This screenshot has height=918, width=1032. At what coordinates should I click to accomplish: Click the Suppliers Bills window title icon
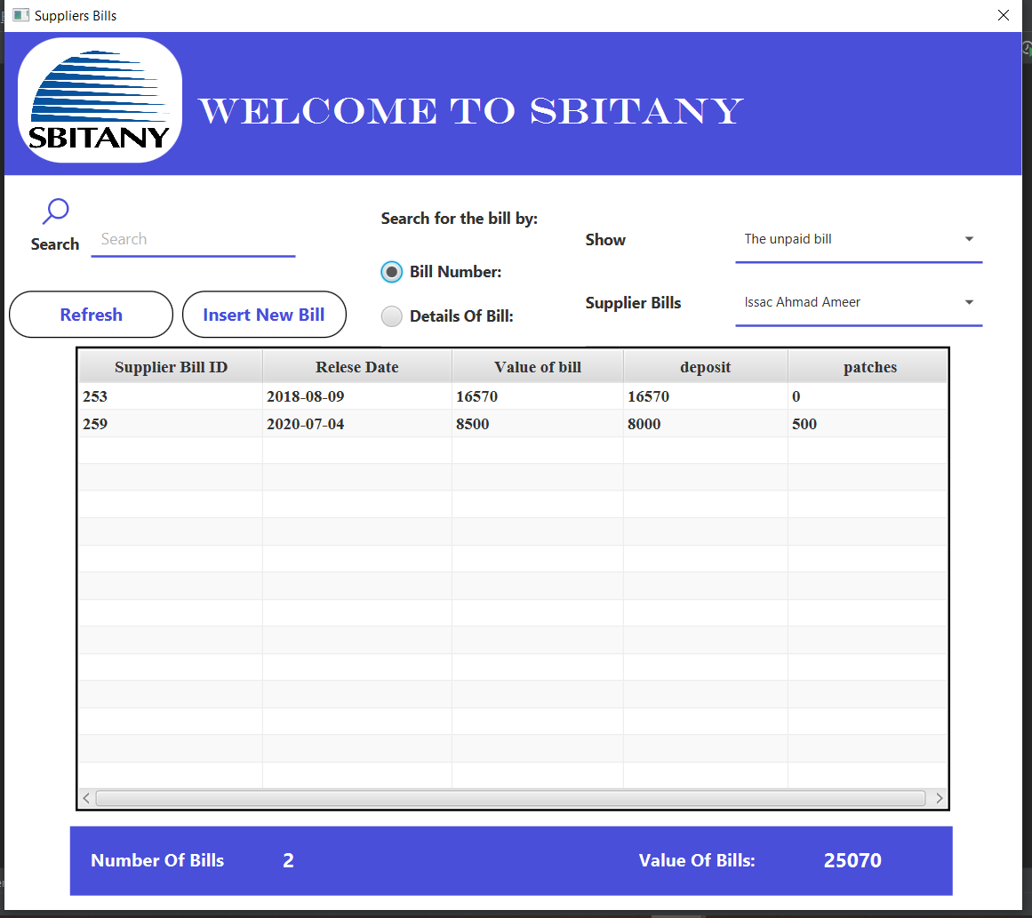21,15
